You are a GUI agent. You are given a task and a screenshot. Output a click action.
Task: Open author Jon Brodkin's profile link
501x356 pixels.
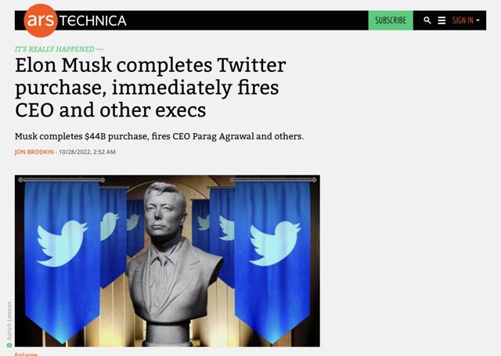(x=34, y=152)
